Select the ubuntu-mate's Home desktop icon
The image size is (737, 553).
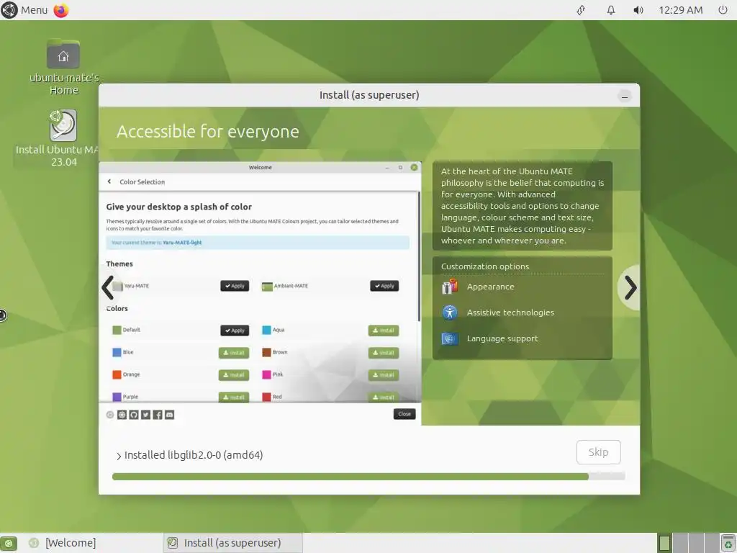(x=63, y=67)
